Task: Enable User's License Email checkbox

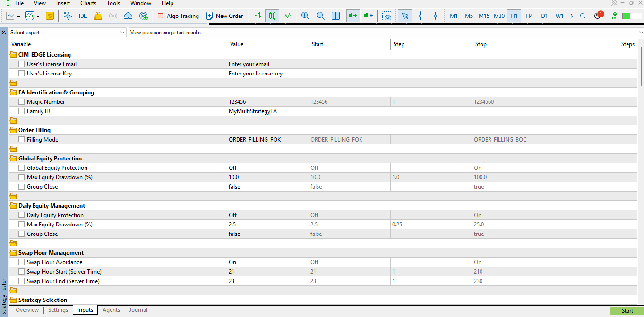Action: [x=22, y=64]
